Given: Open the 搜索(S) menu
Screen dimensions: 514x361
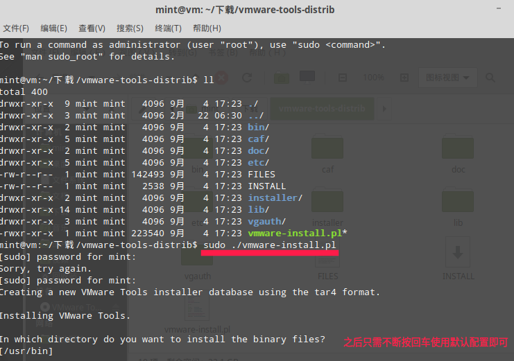Looking at the screenshot, I should pos(130,28).
